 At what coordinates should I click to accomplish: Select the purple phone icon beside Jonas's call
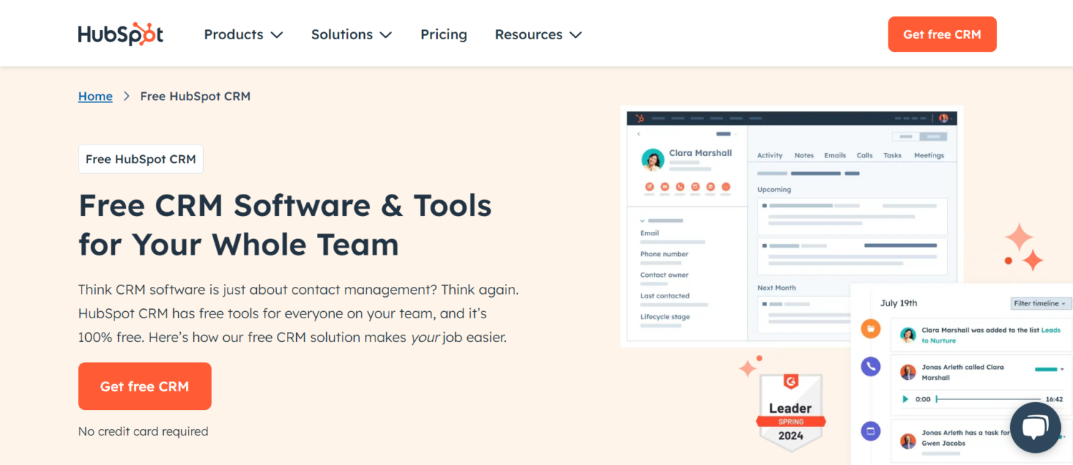(869, 366)
